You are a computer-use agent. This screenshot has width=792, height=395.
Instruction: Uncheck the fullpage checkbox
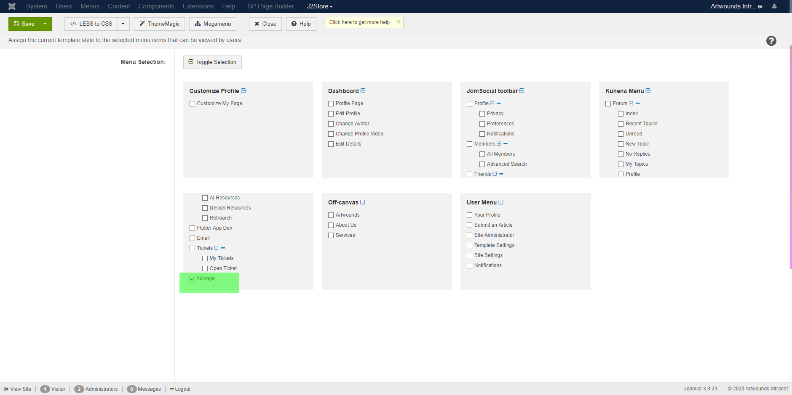193,278
